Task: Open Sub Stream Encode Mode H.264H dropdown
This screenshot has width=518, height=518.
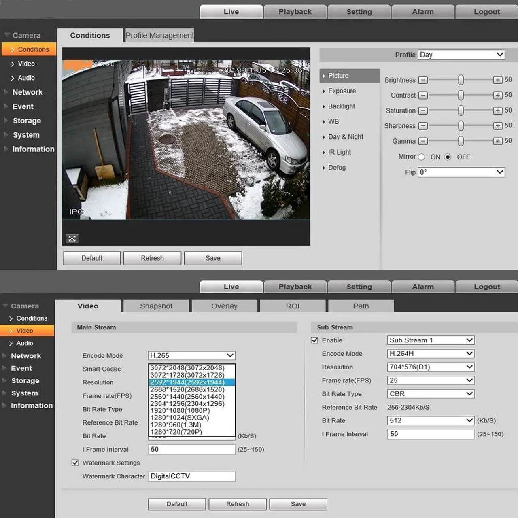Action: (431, 353)
